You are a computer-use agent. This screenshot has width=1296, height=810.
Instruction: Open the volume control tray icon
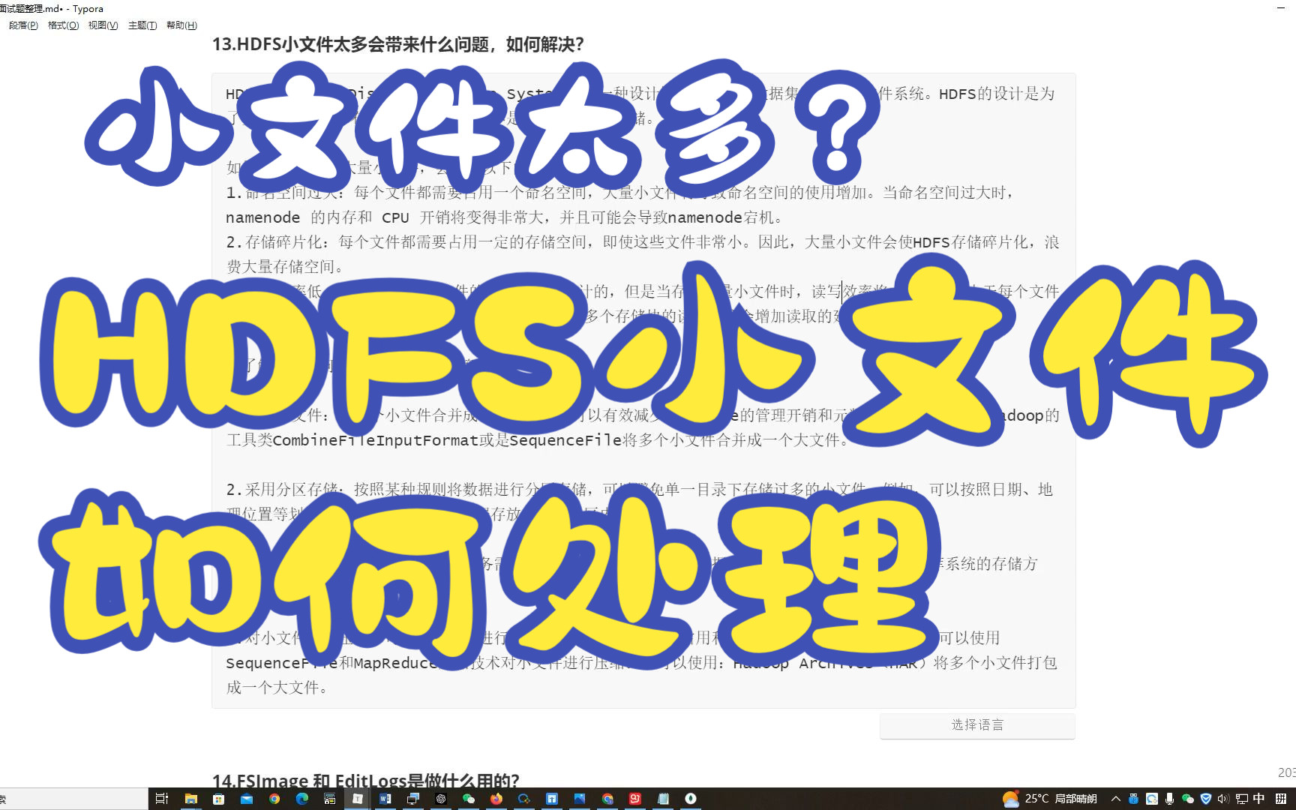point(1223,799)
